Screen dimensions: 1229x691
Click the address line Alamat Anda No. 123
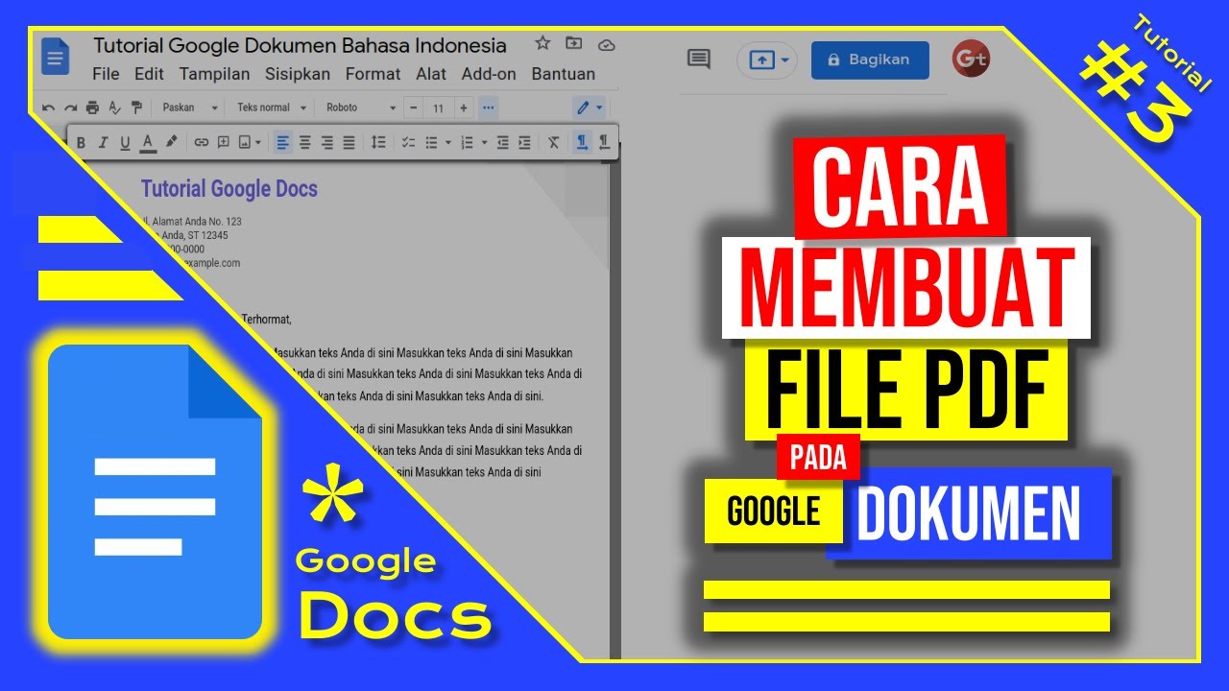[x=192, y=222]
